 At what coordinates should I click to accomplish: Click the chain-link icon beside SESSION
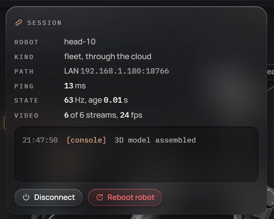coord(19,23)
